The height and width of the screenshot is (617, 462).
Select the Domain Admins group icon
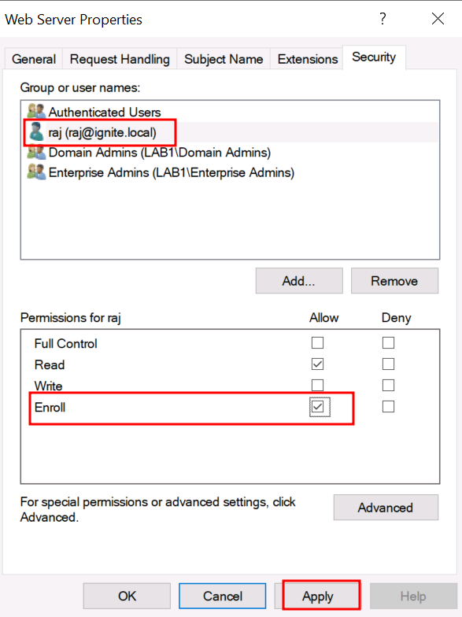click(x=36, y=153)
